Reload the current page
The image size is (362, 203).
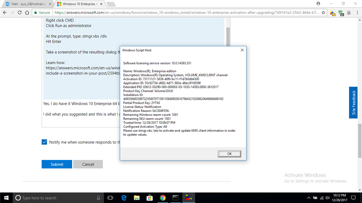[x=20, y=12]
